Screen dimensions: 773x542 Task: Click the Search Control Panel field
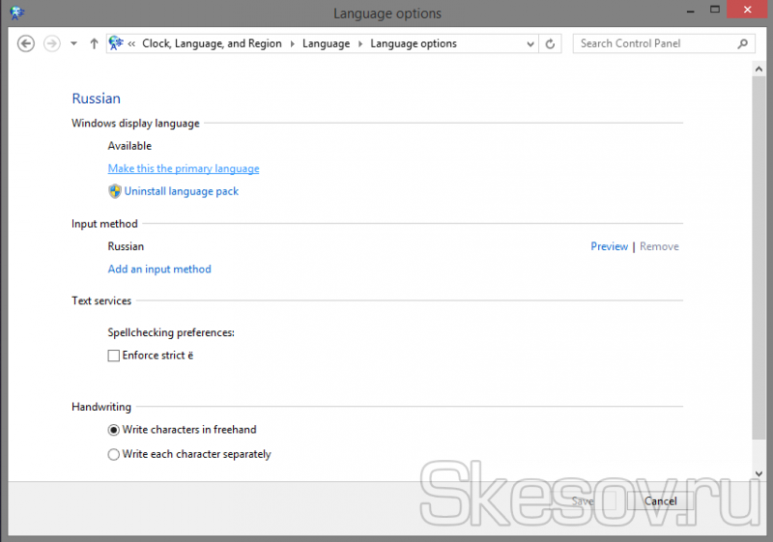click(655, 43)
